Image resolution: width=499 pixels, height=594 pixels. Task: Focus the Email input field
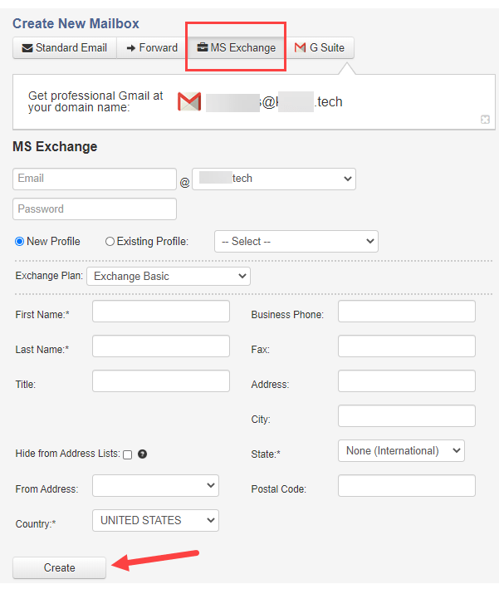click(95, 179)
